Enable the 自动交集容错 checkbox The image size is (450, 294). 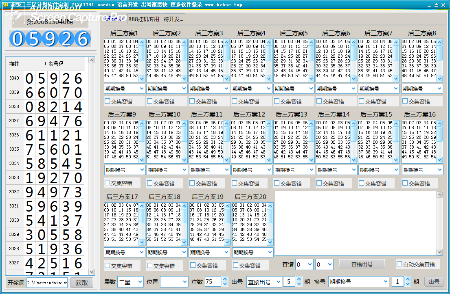[x=399, y=264]
